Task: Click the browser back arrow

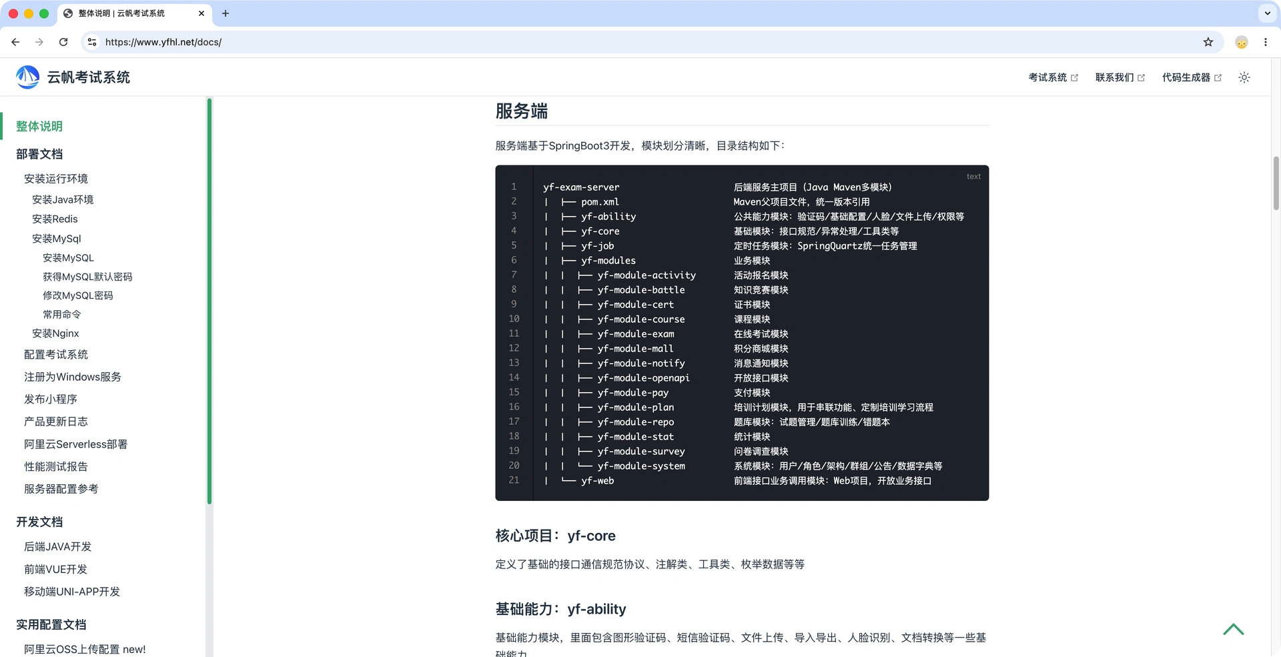Action: click(15, 42)
